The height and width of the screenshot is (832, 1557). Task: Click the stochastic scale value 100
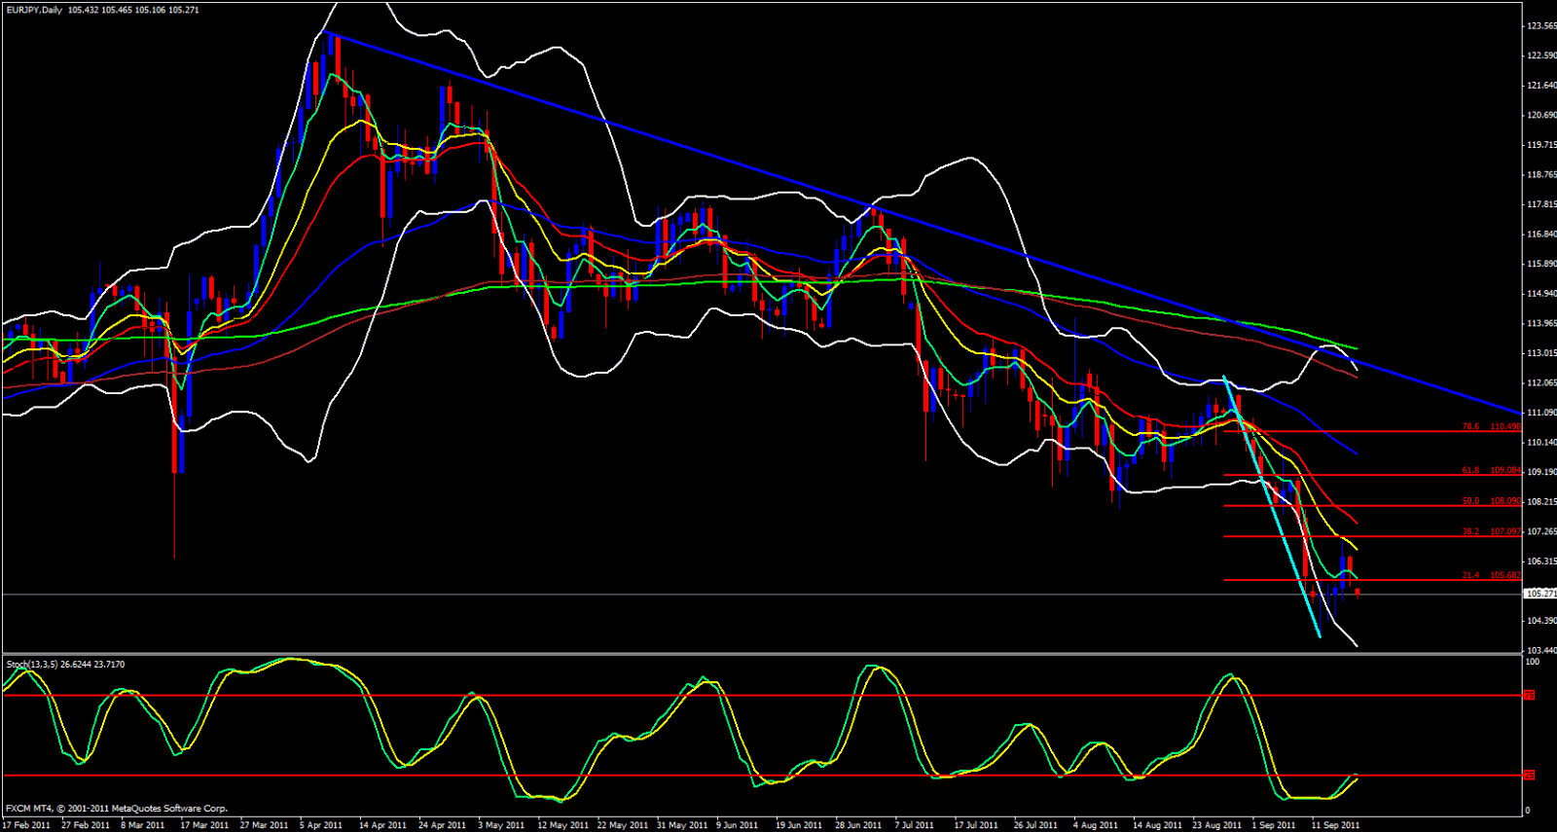click(x=1533, y=662)
